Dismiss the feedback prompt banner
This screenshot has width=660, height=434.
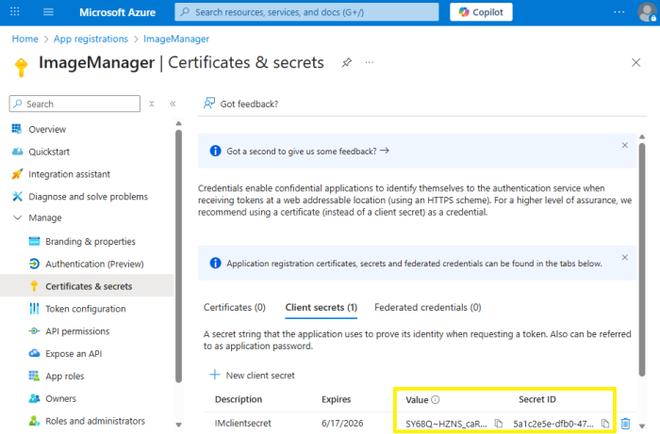[624, 145]
